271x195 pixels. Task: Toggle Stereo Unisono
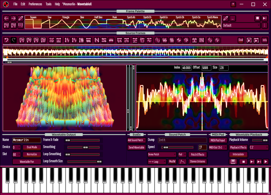point(197,161)
